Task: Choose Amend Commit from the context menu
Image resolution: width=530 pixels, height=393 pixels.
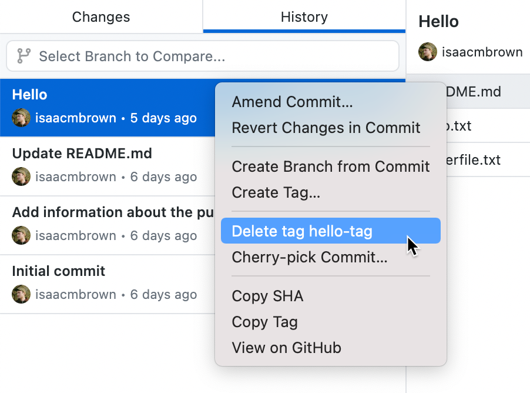Action: (292, 102)
